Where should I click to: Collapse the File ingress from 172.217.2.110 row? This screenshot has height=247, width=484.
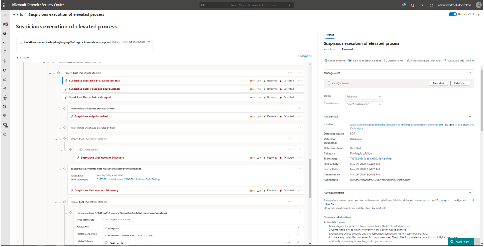pyautogui.click(x=299, y=213)
